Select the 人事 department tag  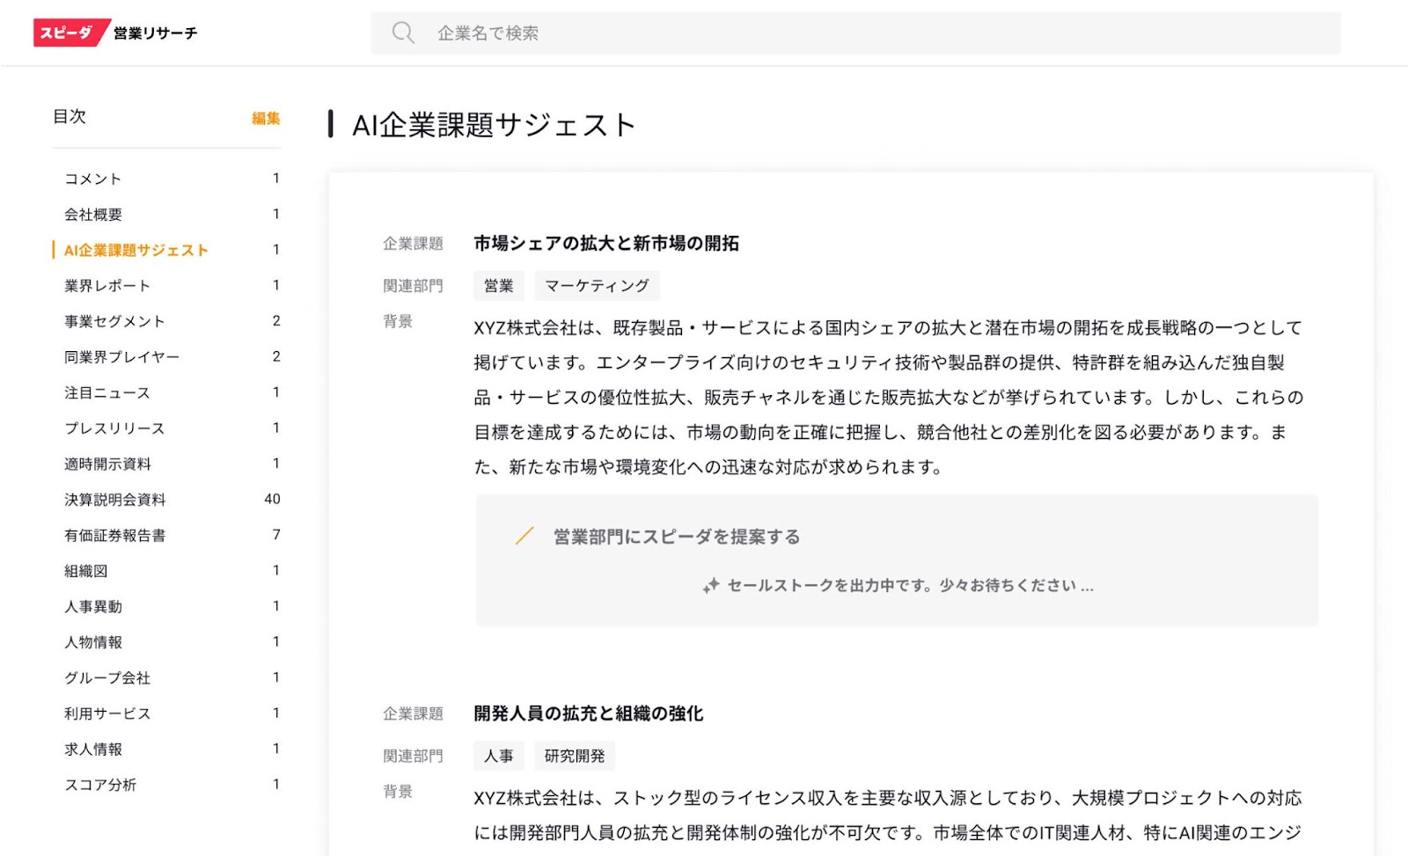498,756
